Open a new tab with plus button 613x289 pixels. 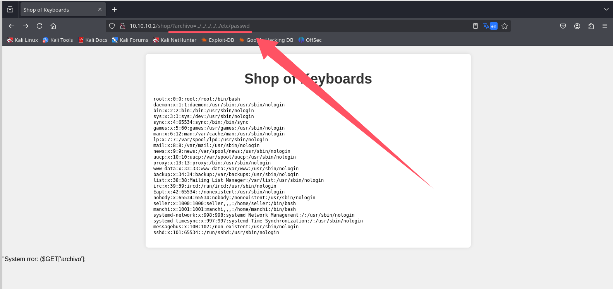tap(114, 10)
